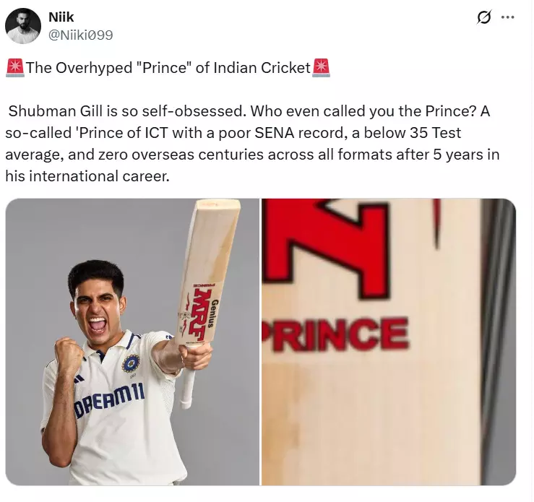Open the @Niiki099 handle link
The image size is (534, 502).
[x=80, y=34]
